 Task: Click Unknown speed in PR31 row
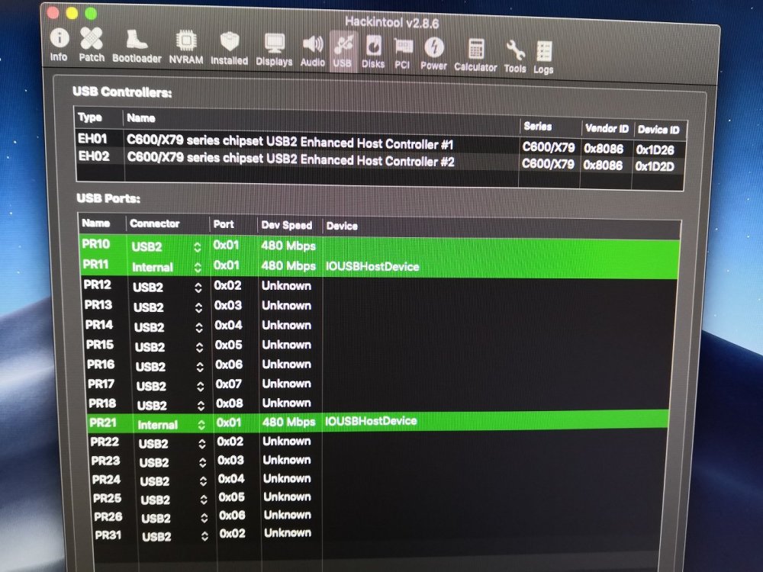point(288,533)
